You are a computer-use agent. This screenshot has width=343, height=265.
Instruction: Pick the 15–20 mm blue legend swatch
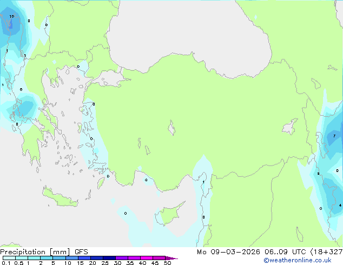pos(84,258)
